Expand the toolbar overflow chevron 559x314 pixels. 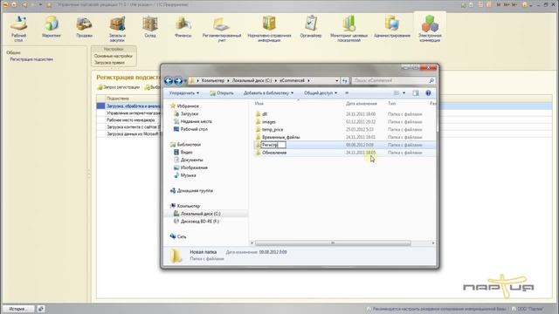click(347, 93)
